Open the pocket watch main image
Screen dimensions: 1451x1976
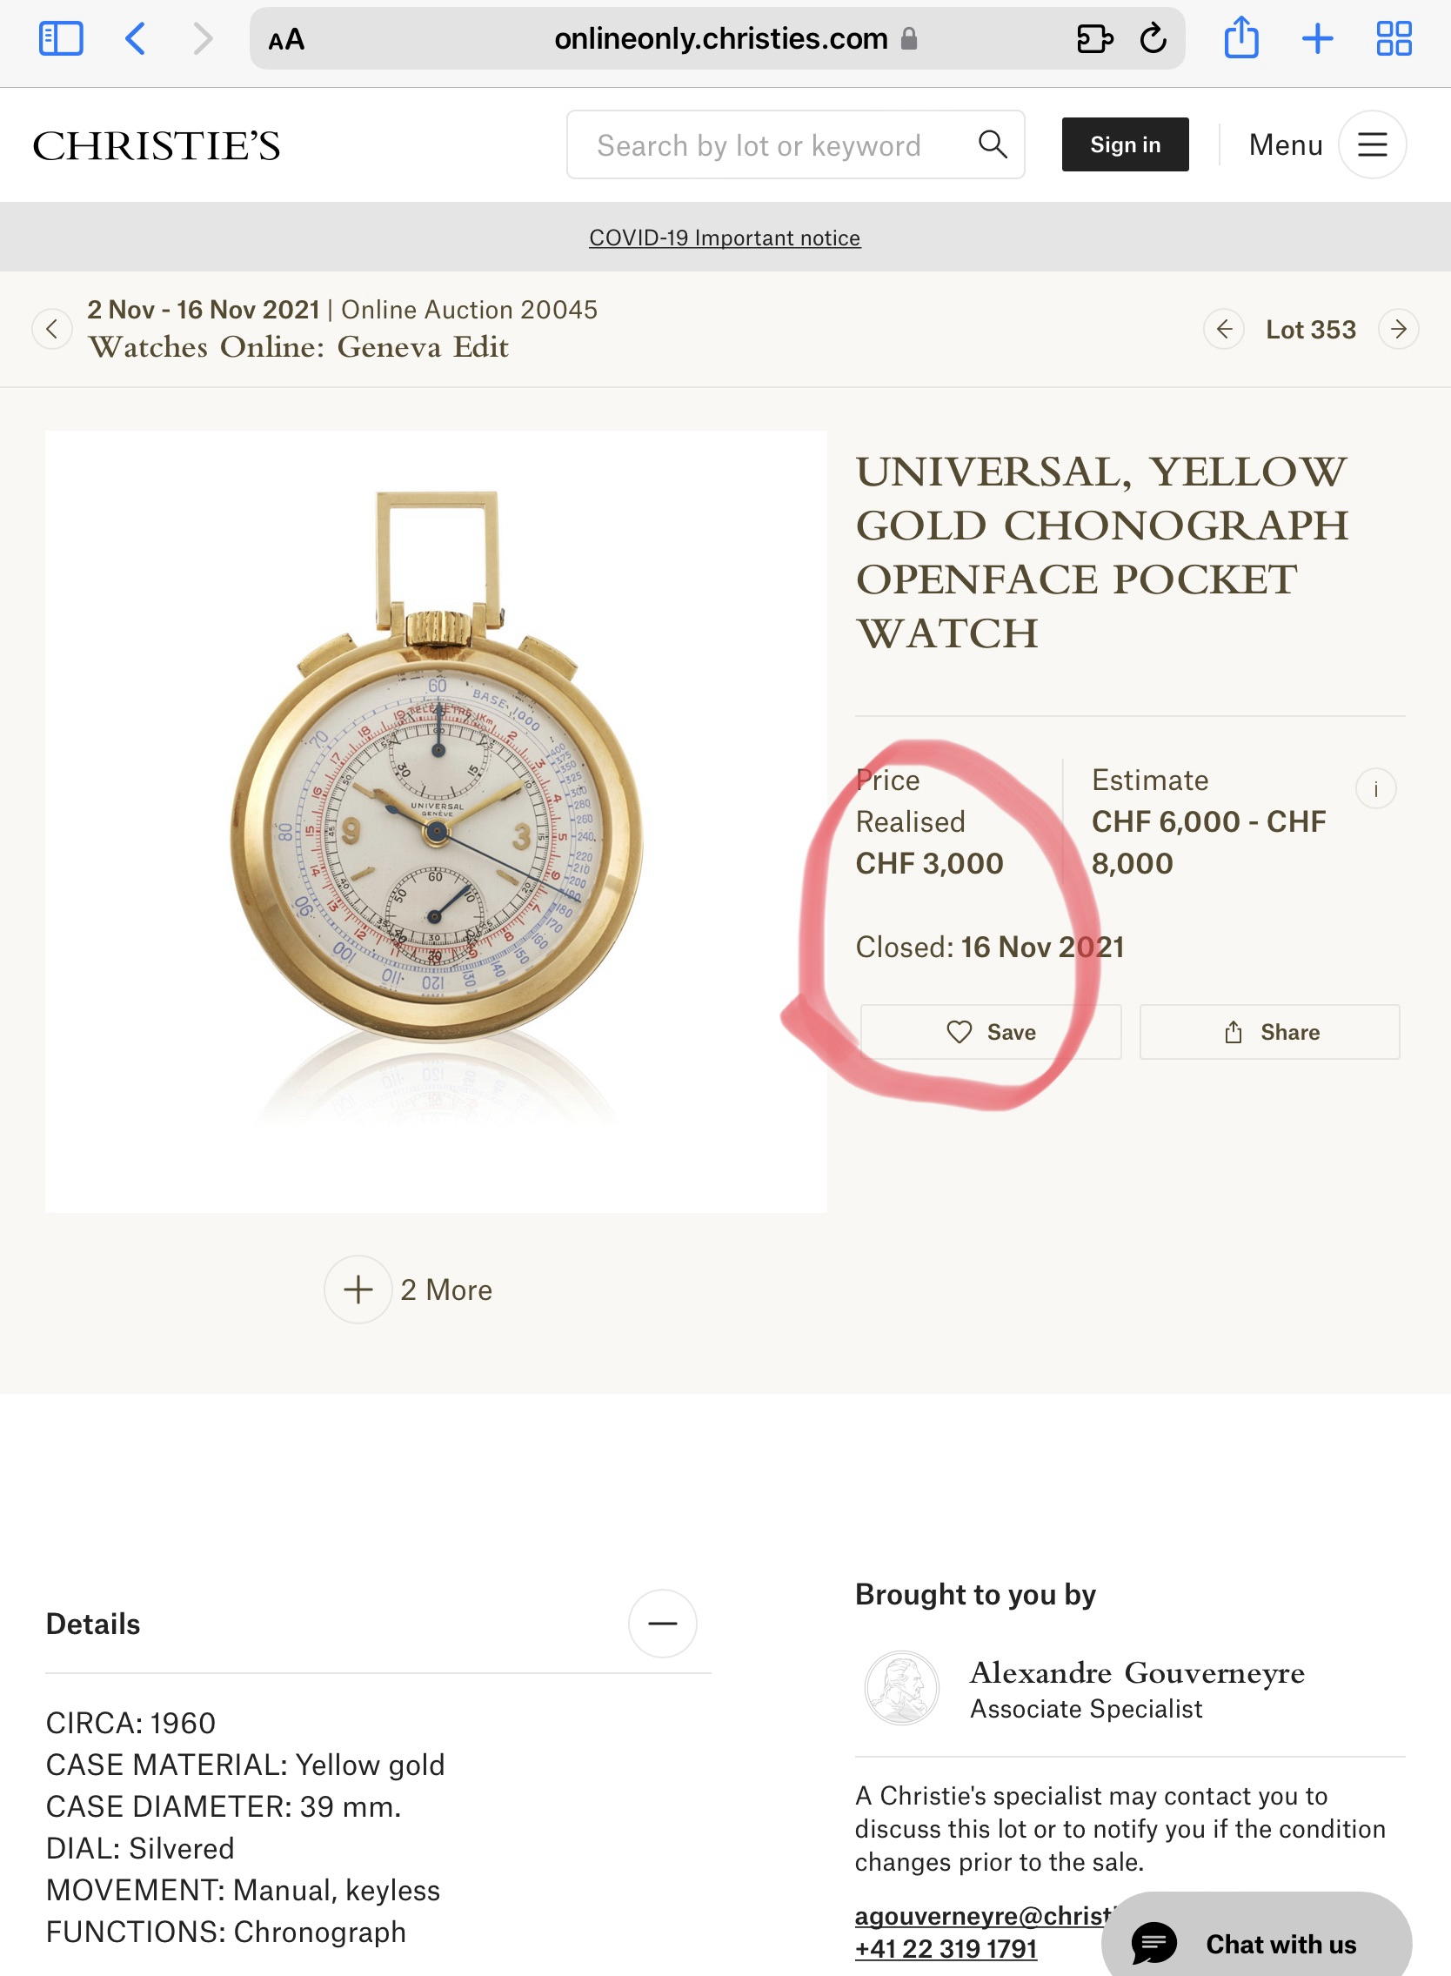point(436,821)
